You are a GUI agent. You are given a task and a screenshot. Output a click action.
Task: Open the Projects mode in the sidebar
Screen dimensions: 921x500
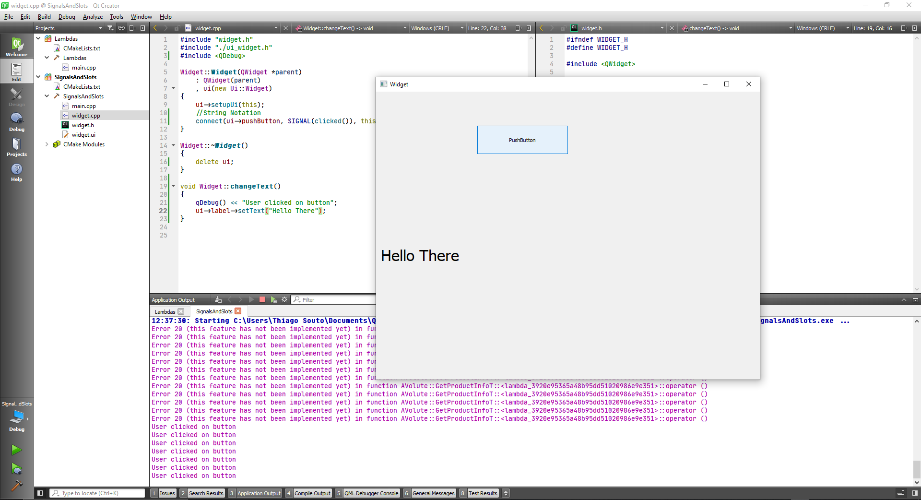(17, 147)
